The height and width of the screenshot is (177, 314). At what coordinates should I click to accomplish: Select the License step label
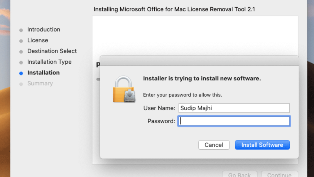click(x=38, y=40)
